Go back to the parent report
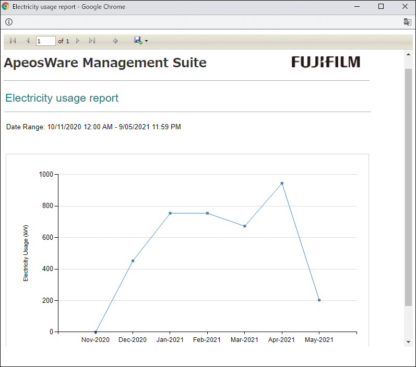Image resolution: width=416 pixels, height=367 pixels. coord(115,41)
